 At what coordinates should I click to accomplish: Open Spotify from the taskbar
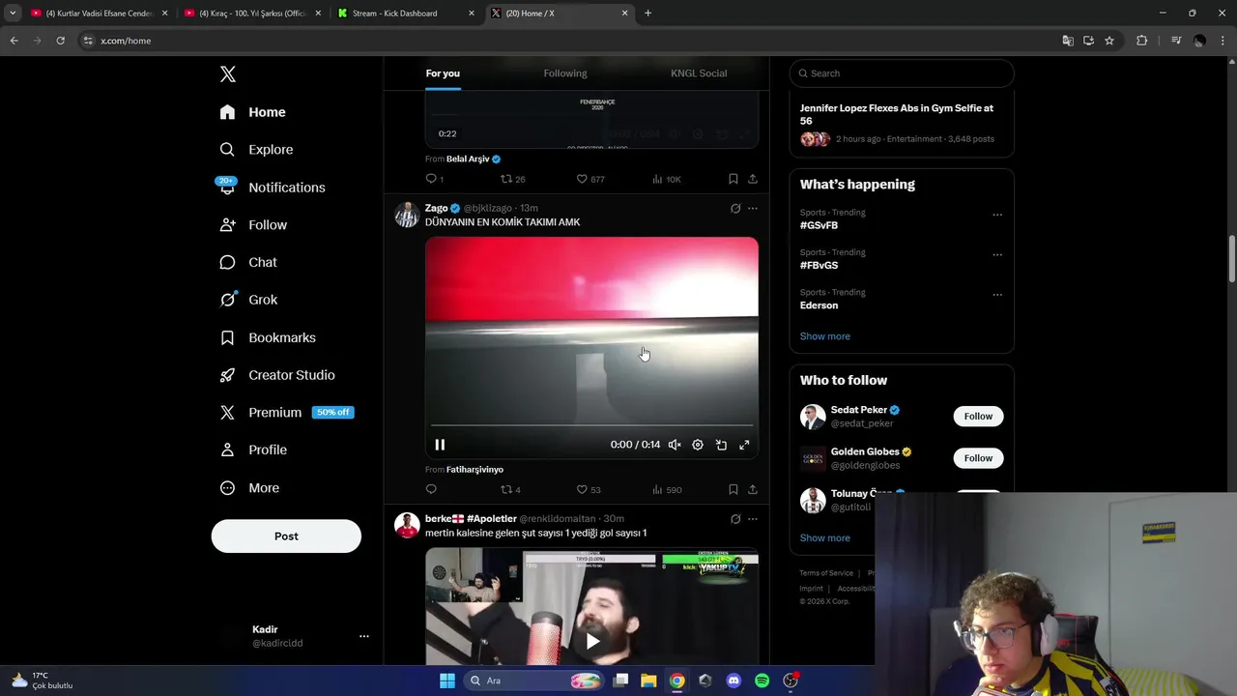762,681
